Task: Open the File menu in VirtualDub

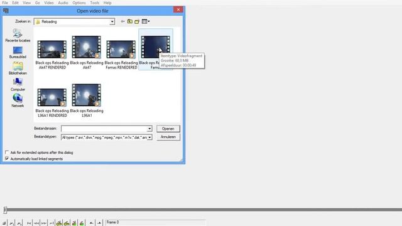Action: (x=5, y=3)
